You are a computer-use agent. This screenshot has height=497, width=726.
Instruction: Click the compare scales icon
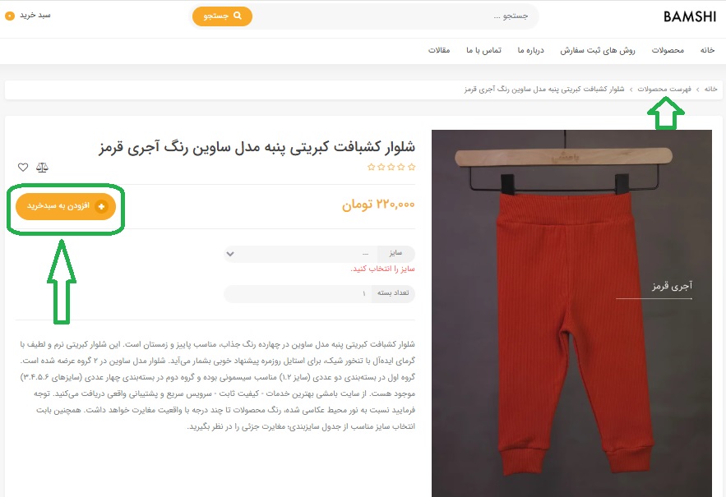[x=42, y=167]
